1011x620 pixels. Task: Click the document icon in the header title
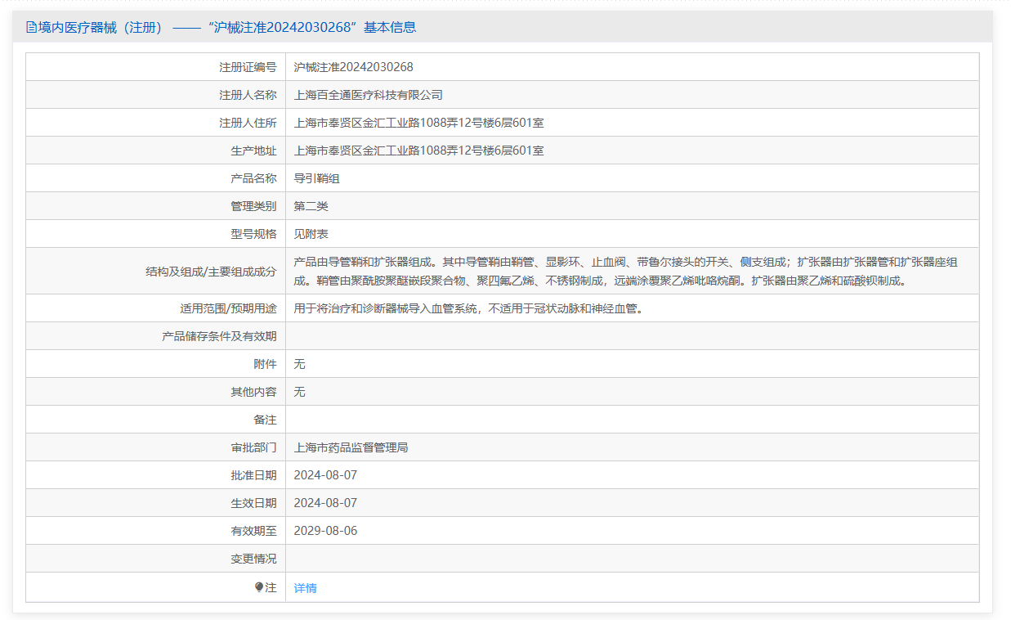31,27
